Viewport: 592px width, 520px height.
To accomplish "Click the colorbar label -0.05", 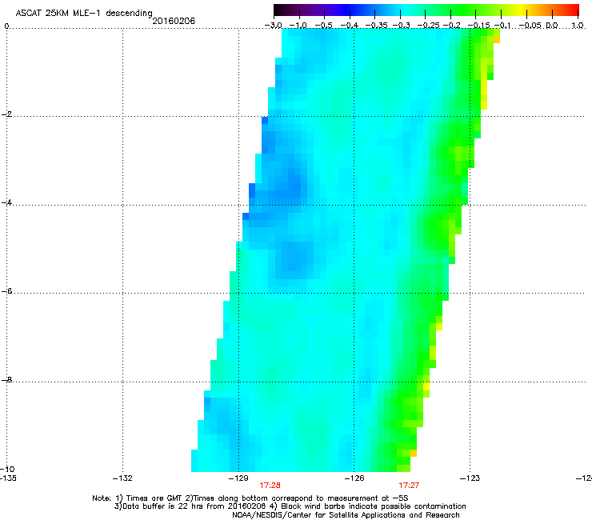I will (530, 26).
